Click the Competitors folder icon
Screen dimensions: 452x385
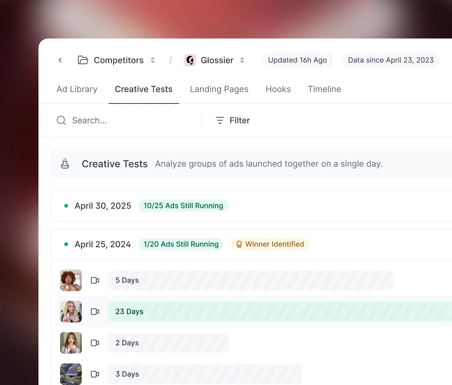tap(83, 60)
